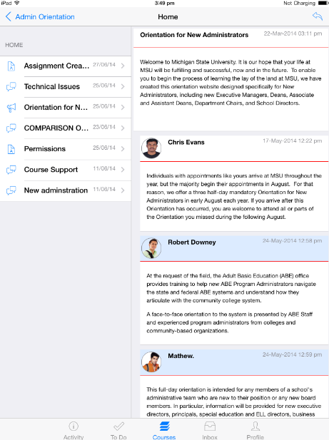
Task: Expand the COMPARISON O... chevron
Action: coord(123,128)
